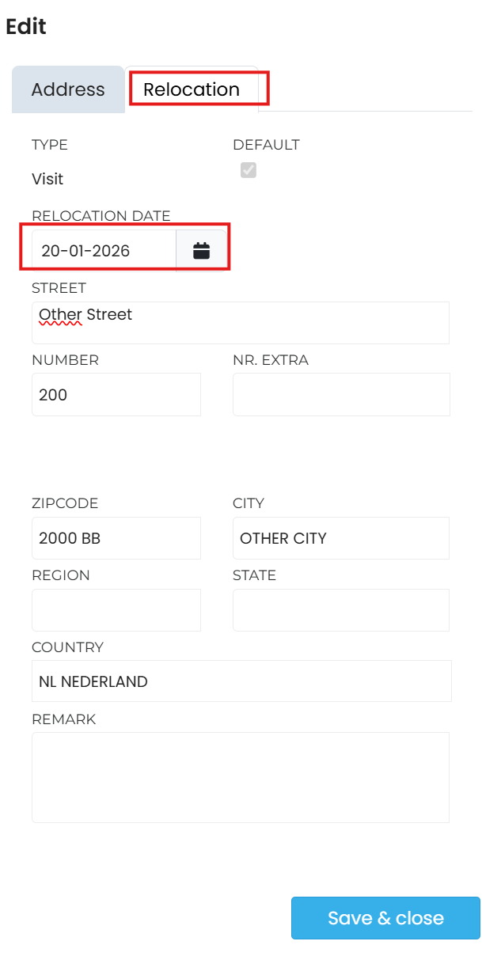Click the Number field containing 200
The height and width of the screenshot is (960, 482).
point(116,394)
